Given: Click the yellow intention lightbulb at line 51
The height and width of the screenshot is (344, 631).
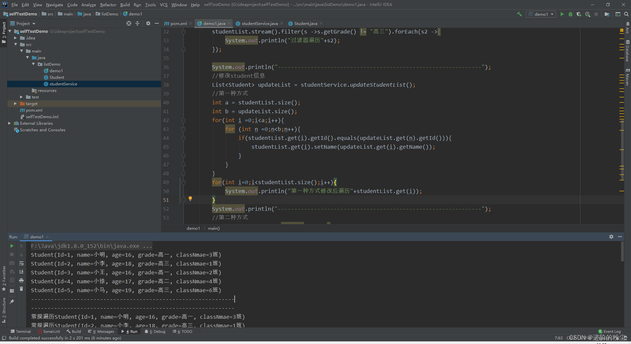Looking at the screenshot, I should [190, 199].
